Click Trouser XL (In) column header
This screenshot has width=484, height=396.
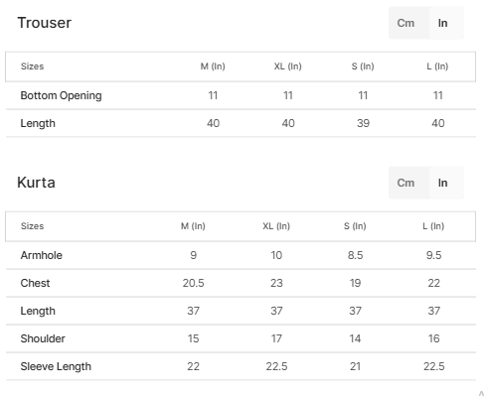pos(287,66)
